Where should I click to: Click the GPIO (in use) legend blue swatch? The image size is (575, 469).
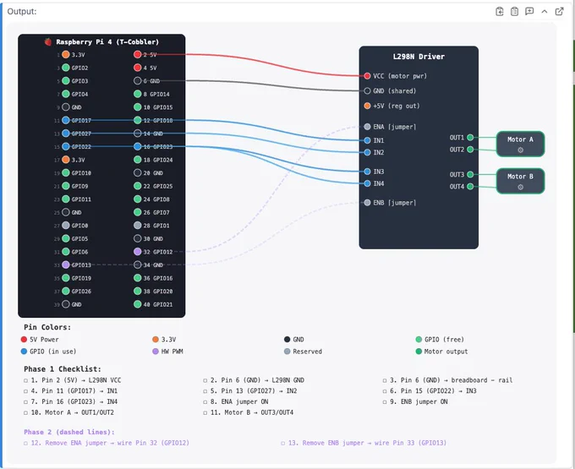point(24,352)
